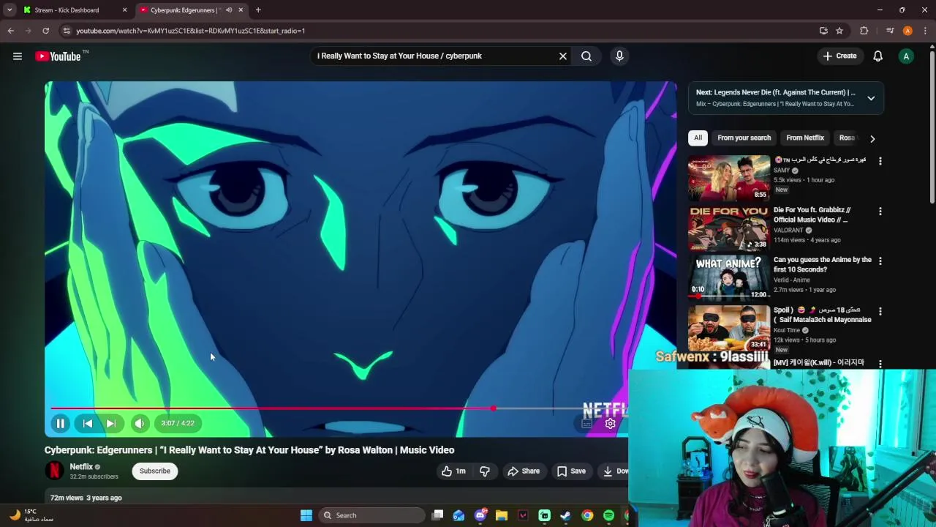Viewport: 936px width, 527px height.
Task: Share the video
Action: 524,471
